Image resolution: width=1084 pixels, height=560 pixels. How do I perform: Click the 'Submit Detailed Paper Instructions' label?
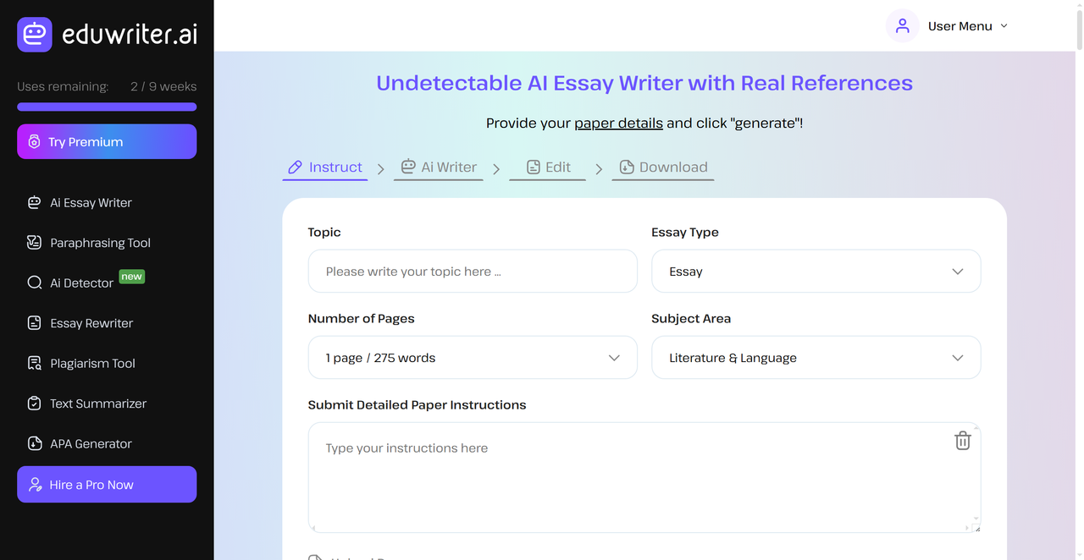[x=417, y=404]
